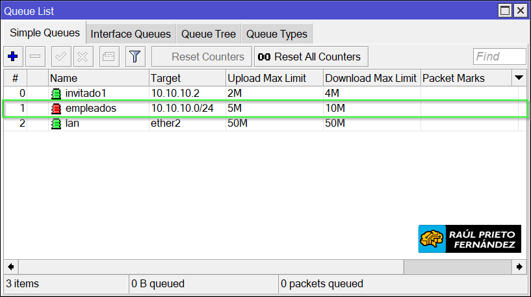Click the red queue icon beside empleados
The width and height of the screenshot is (531, 297).
click(56, 109)
